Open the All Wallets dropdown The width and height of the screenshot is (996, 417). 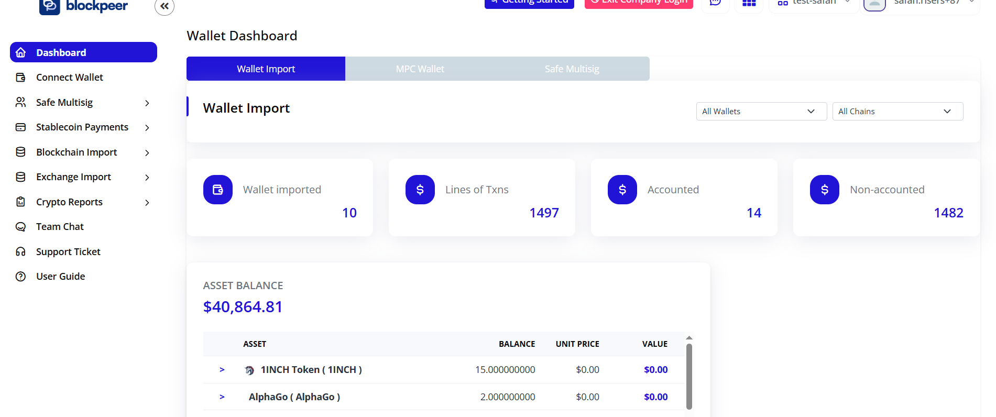[761, 112]
